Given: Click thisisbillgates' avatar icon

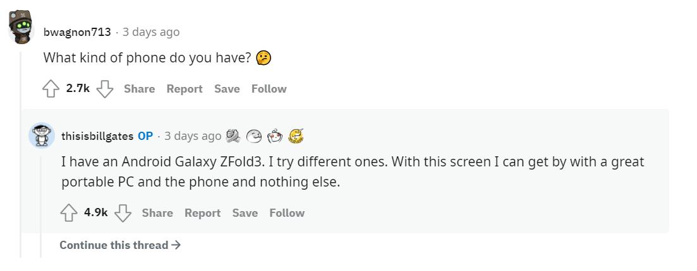Looking at the screenshot, I should pyautogui.click(x=42, y=135).
